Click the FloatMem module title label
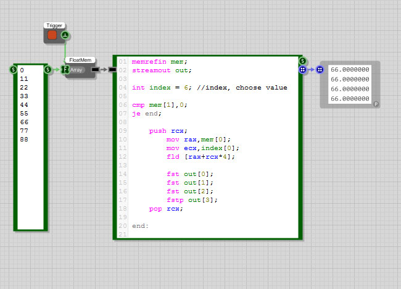Screen dimensions: 401x289 coord(79,61)
